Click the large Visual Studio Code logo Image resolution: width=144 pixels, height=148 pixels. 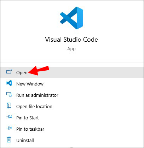71,18
